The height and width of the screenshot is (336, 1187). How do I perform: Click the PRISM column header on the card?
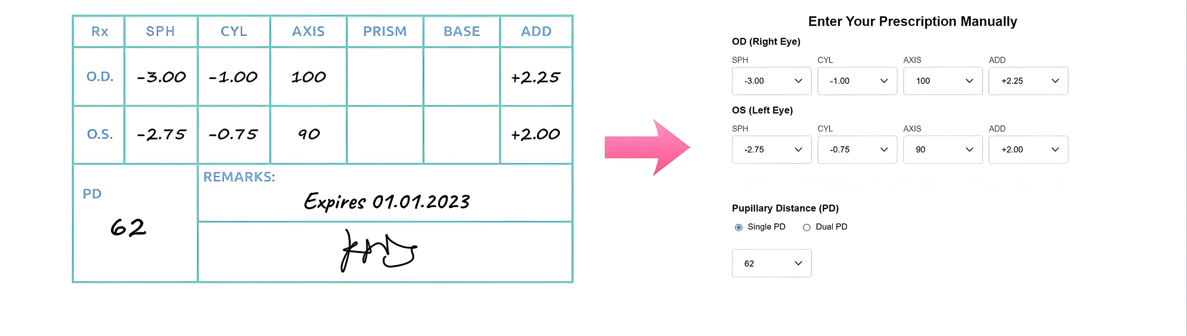(385, 31)
